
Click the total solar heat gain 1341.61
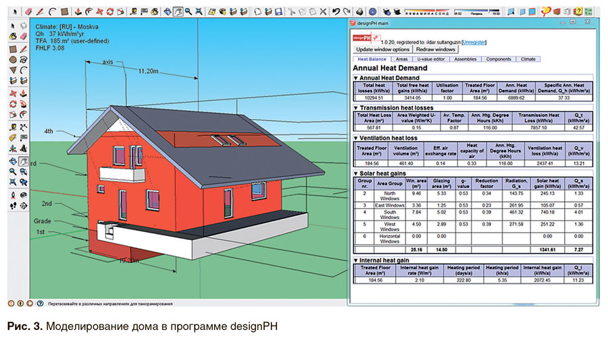(x=547, y=250)
